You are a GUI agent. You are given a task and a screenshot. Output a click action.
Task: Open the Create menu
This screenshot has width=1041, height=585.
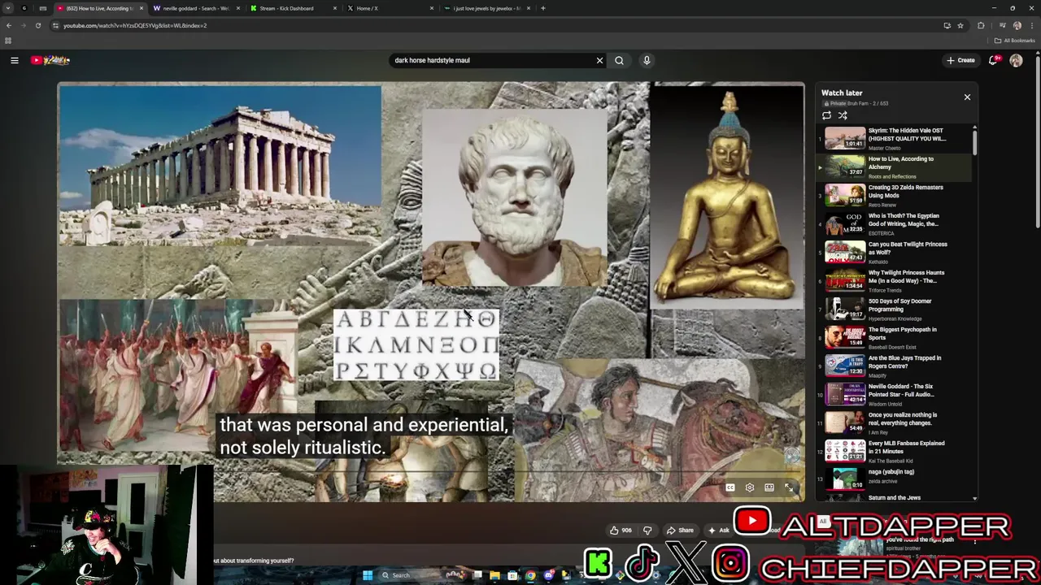coord(960,60)
